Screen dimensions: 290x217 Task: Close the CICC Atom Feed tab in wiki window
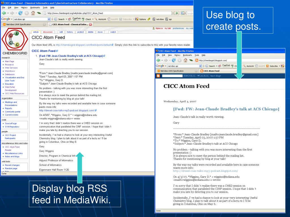coord(90,24)
